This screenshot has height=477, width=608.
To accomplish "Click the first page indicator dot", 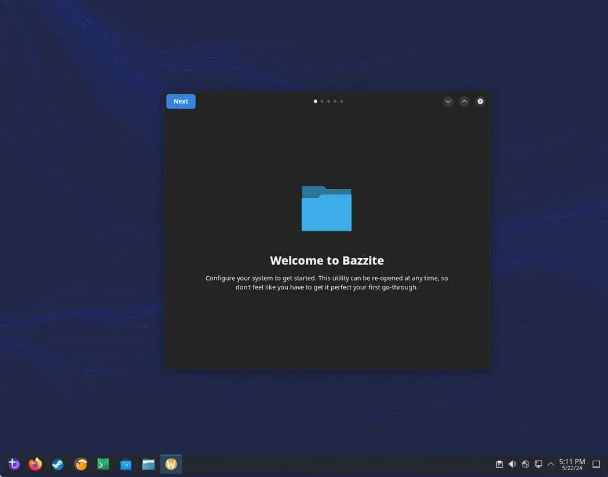I will coord(315,101).
